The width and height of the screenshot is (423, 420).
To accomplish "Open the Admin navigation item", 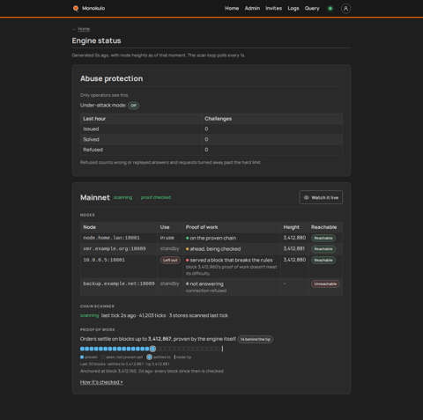I will pos(252,9).
